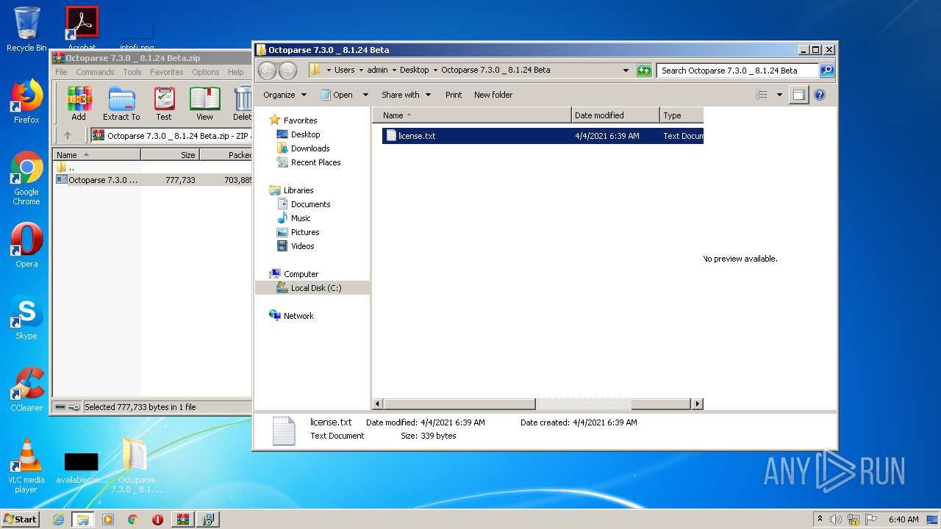Click the WinRAR Add archive icon
This screenshot has height=529, width=941.
(79, 104)
